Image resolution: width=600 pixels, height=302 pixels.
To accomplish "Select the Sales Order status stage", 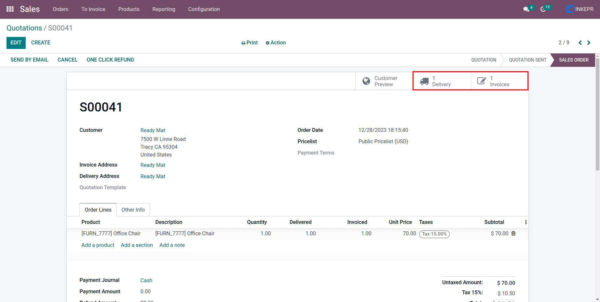I will (x=574, y=60).
